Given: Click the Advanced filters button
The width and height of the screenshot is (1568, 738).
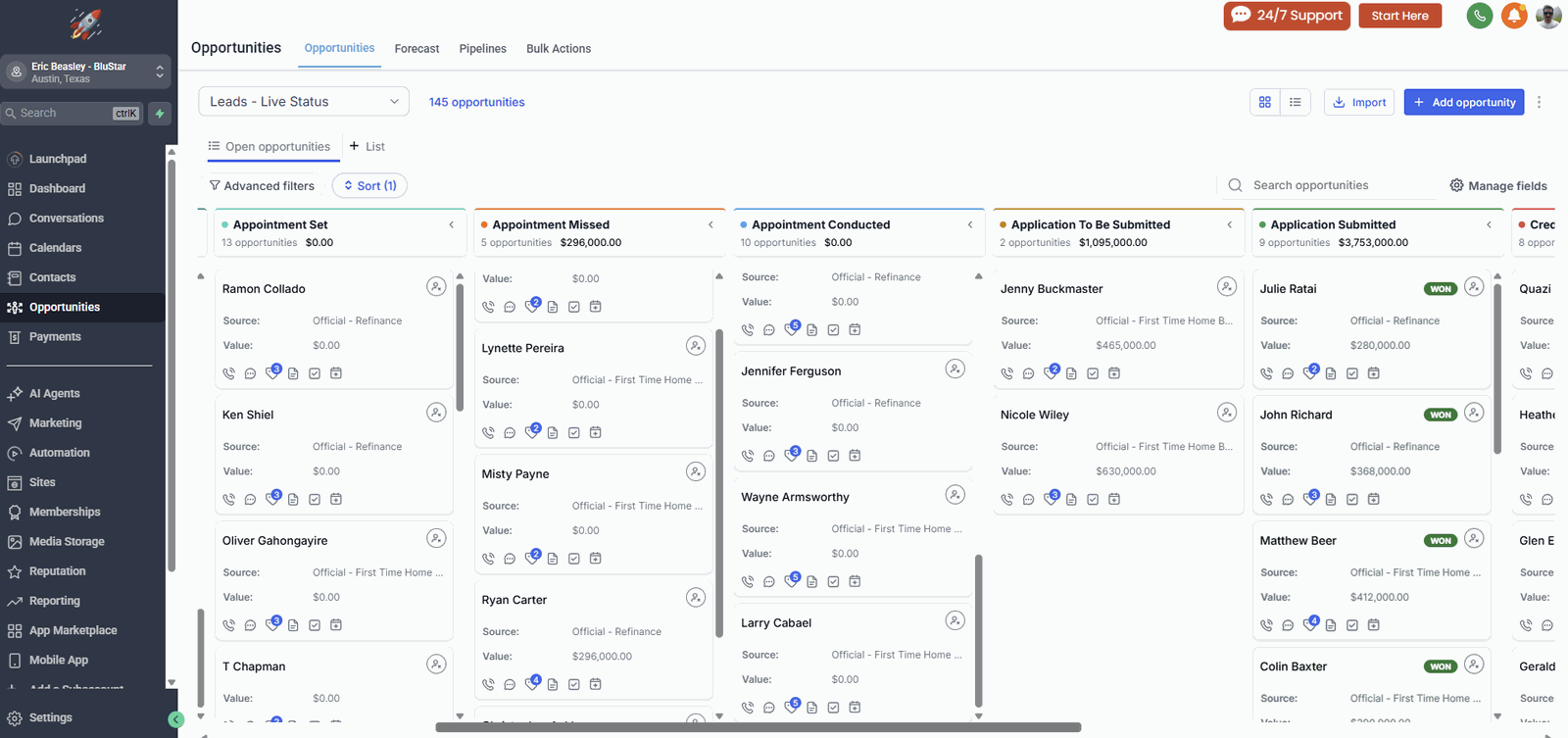Looking at the screenshot, I should pyautogui.click(x=262, y=186).
